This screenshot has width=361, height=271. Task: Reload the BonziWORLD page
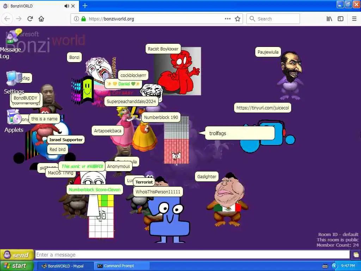point(30,19)
